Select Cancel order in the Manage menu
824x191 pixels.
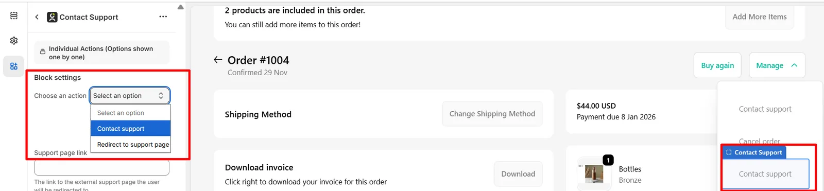click(x=759, y=141)
